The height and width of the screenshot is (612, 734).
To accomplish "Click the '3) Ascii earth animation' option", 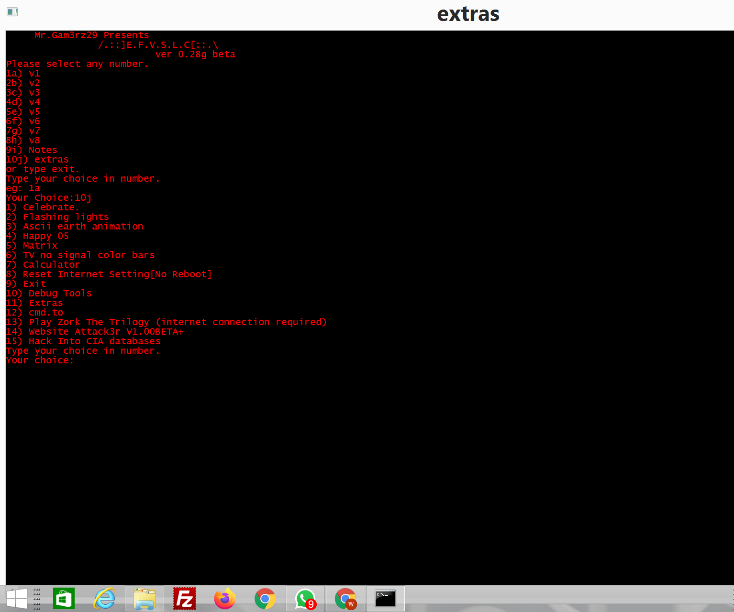I will point(75,227).
